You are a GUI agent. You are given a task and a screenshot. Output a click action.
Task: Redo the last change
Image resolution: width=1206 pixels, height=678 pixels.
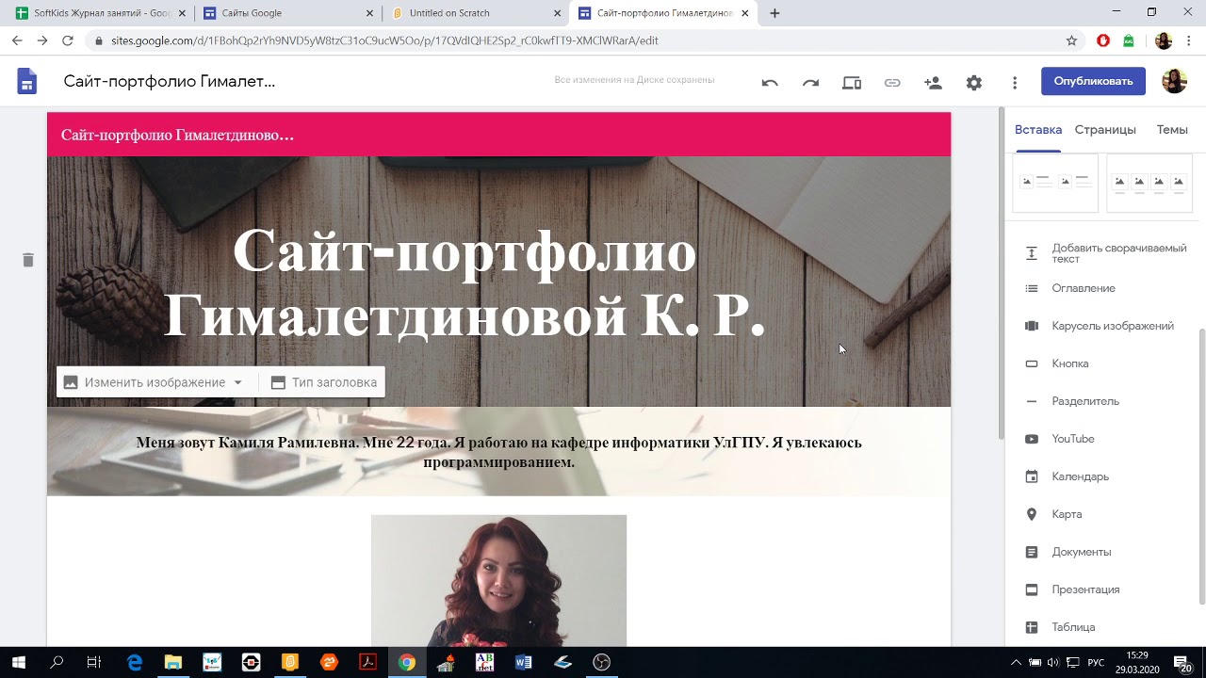click(x=810, y=82)
